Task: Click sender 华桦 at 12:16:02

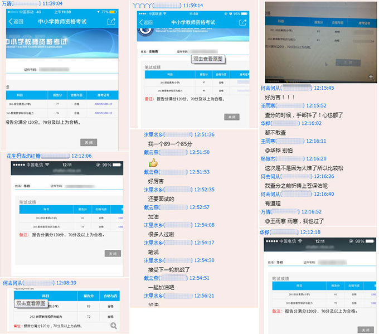Action: [265, 123]
